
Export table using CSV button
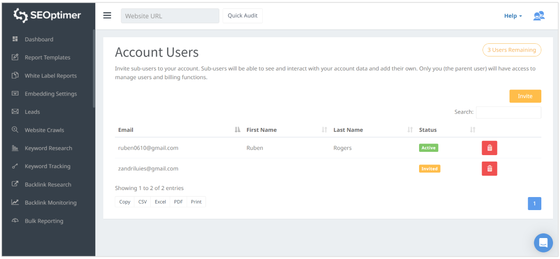[142, 202]
